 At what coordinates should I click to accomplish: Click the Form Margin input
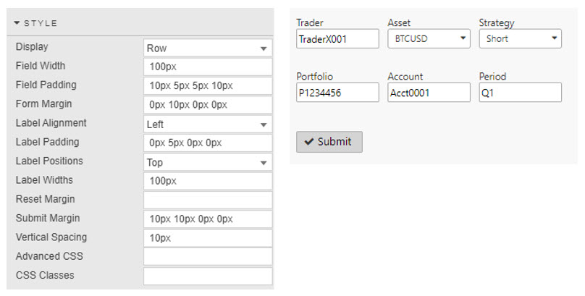(208, 105)
